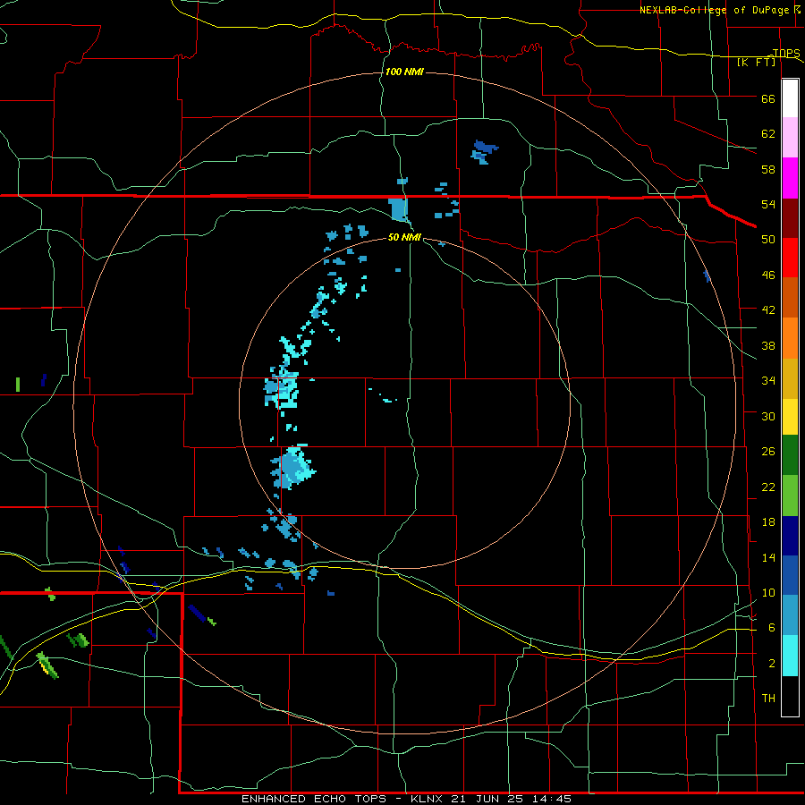
Task: Click legend value 42
Action: coord(768,310)
